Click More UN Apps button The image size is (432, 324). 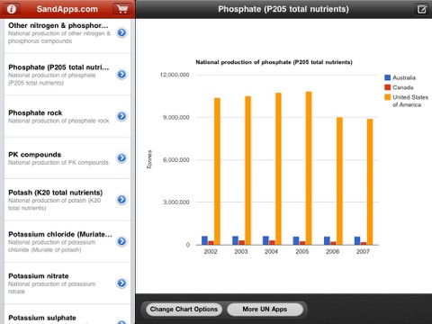265,309
